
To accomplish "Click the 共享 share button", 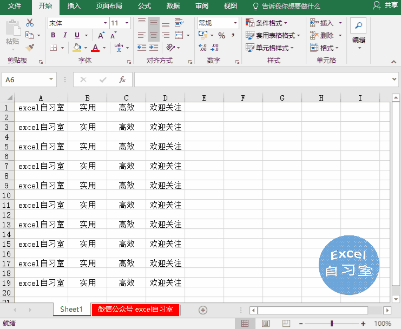I will 385,5.
